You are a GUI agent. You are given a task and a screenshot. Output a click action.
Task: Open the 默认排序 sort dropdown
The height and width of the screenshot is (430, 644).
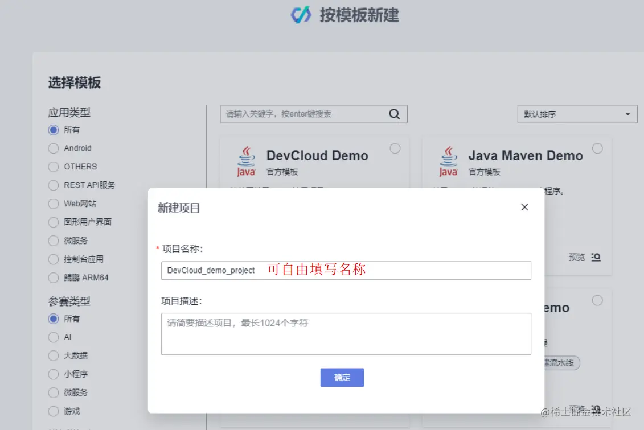577,114
